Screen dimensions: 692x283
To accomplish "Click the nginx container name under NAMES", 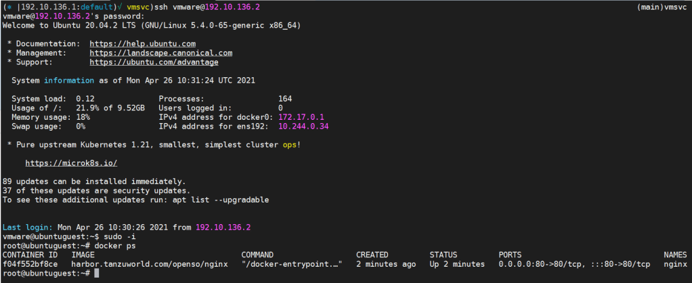I will click(676, 263).
